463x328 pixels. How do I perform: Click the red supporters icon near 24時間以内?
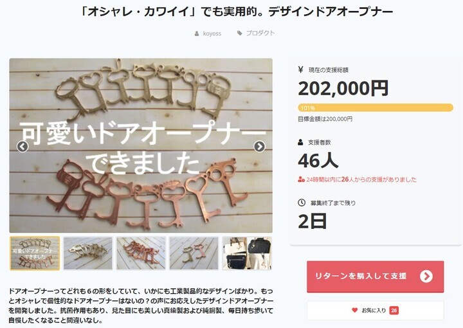[x=301, y=179]
